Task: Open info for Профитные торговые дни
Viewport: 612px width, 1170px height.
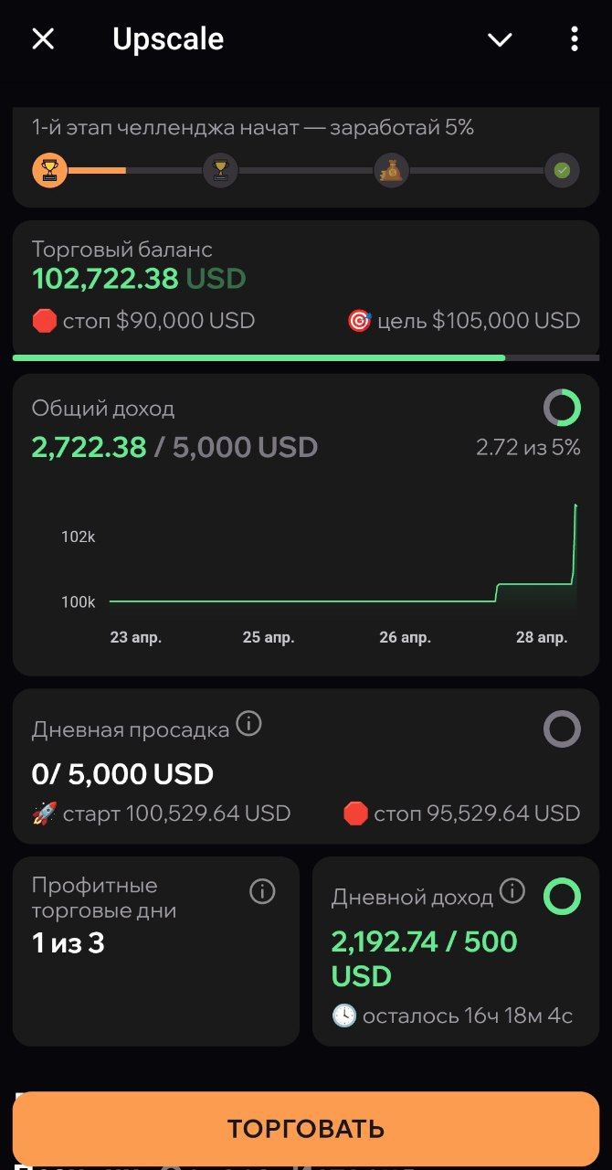Action: 262,891
